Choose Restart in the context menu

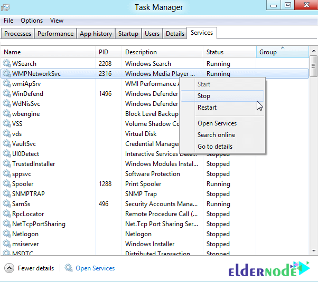tap(222, 108)
